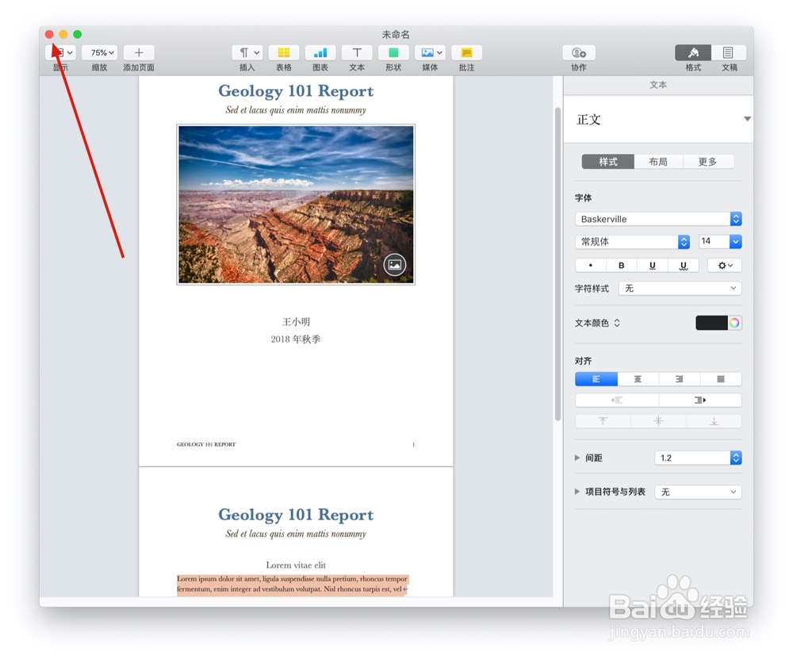Click the highlighted Lorem ipsum paragraph
Screen dimensions: 793x659
coord(293,584)
